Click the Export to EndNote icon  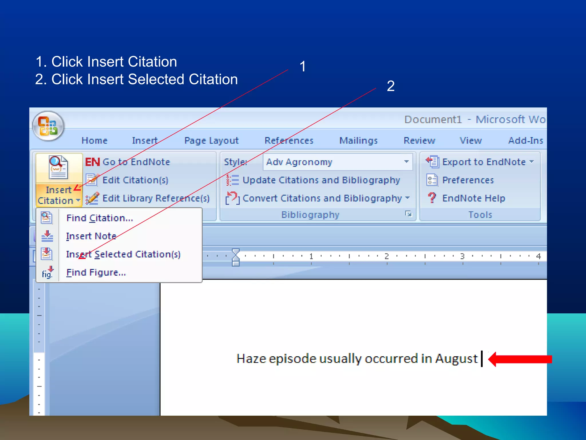point(432,162)
